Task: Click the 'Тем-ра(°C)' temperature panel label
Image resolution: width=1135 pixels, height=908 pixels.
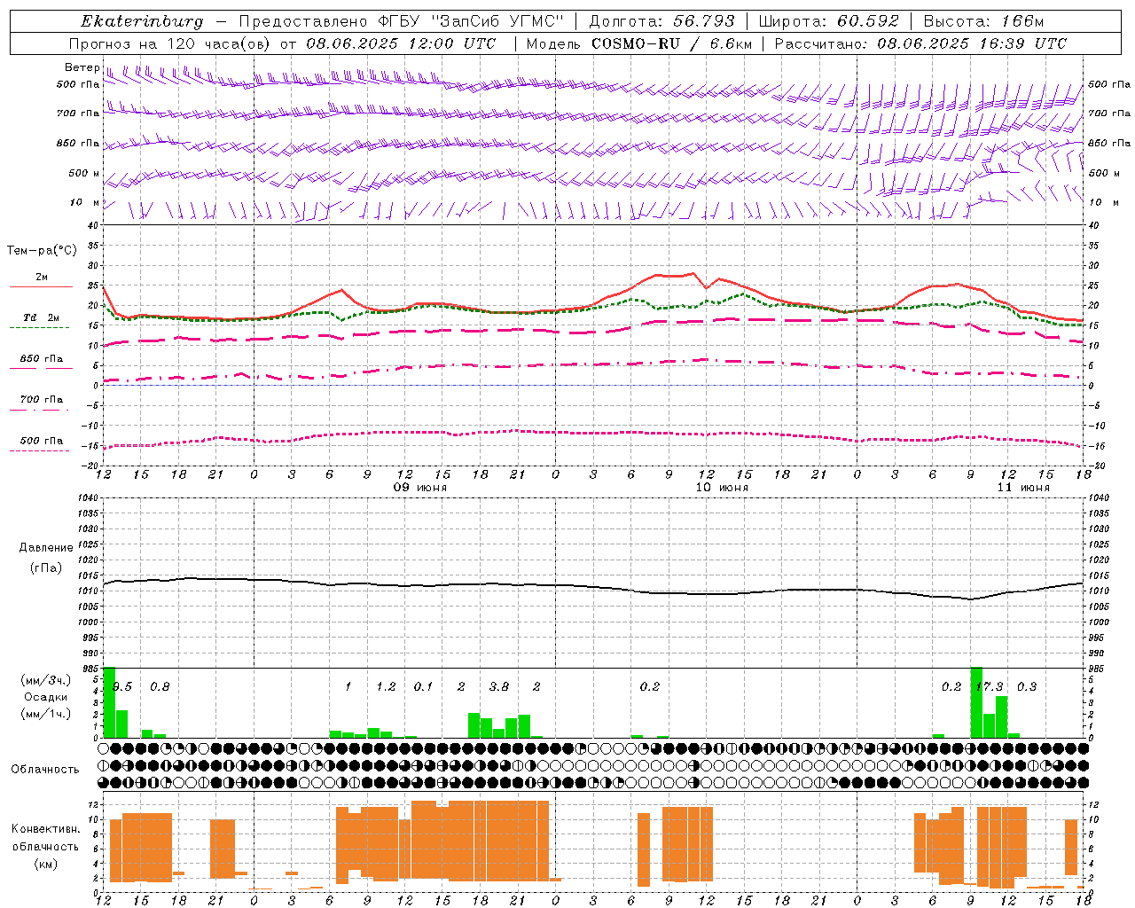Action: coord(42,251)
